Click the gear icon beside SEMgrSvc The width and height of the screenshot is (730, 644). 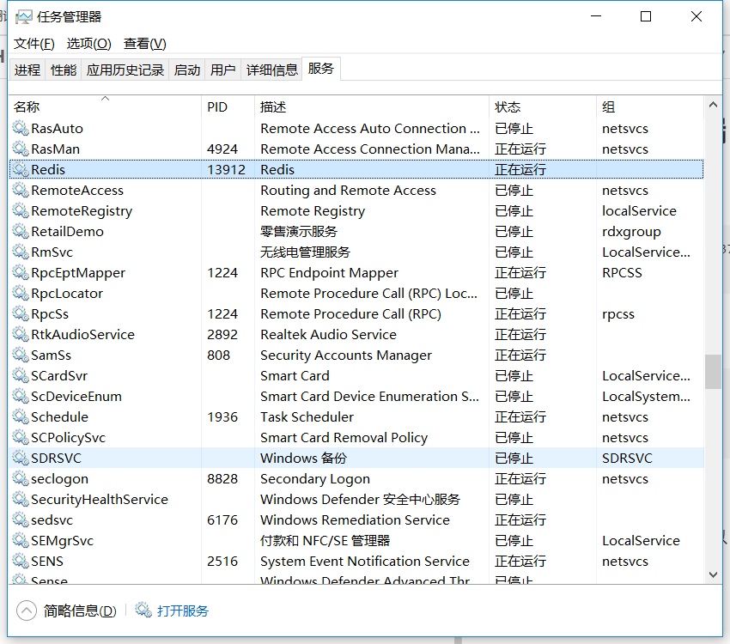21,540
